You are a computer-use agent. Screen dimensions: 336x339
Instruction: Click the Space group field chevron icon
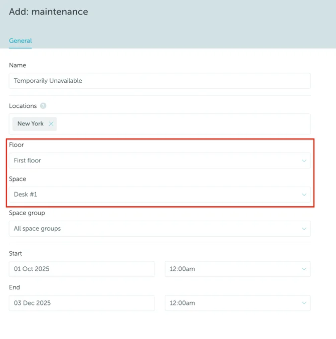(304, 229)
